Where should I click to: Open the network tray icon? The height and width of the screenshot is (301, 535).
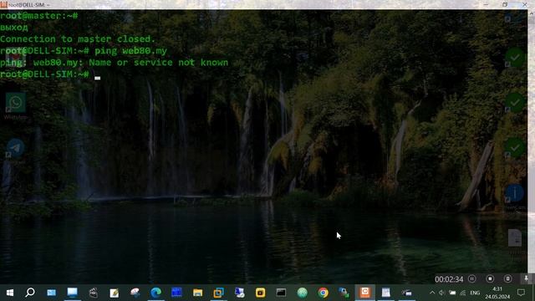pos(462,293)
